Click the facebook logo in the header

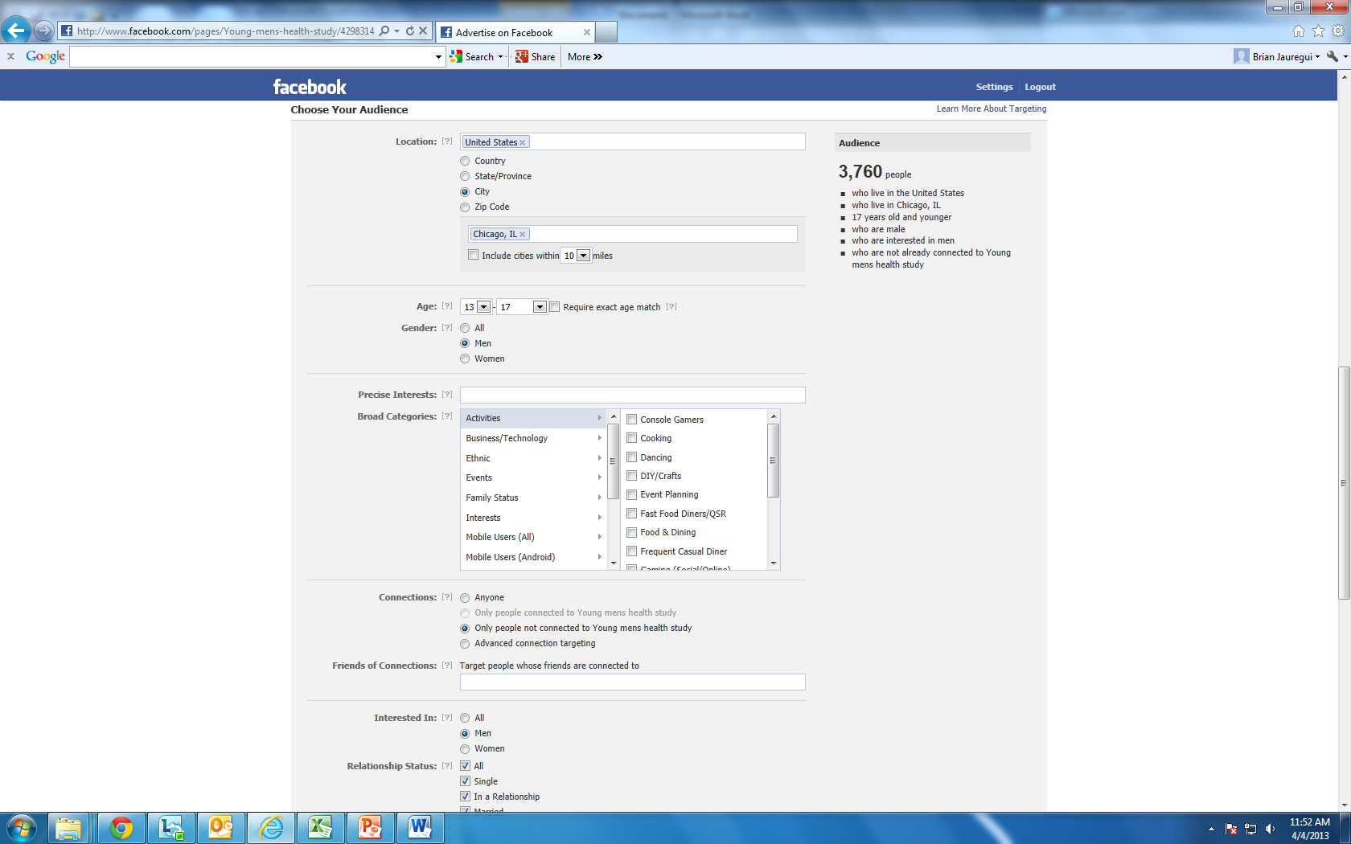coord(310,87)
